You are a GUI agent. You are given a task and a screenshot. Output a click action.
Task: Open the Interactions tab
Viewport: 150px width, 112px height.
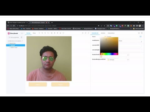(111, 33)
